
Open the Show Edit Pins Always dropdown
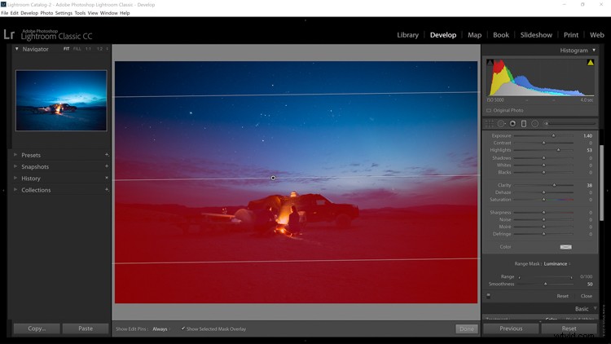161,329
